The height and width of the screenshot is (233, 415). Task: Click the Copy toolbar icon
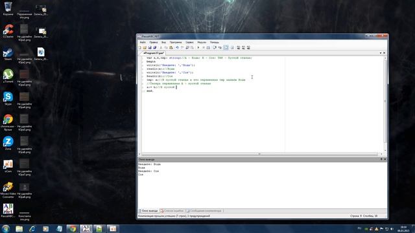[166, 47]
